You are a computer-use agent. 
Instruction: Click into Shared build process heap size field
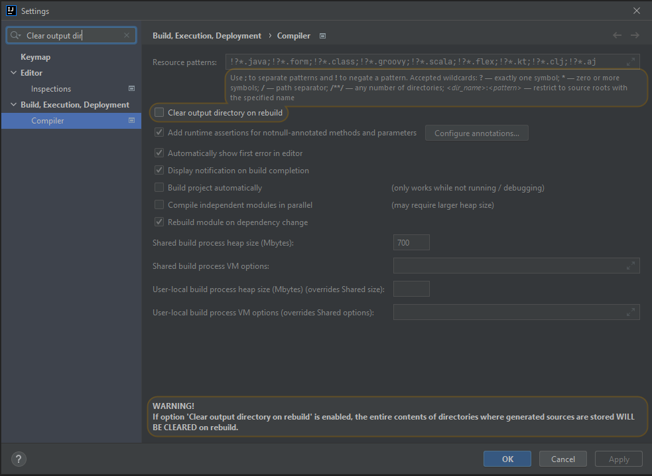tap(411, 243)
